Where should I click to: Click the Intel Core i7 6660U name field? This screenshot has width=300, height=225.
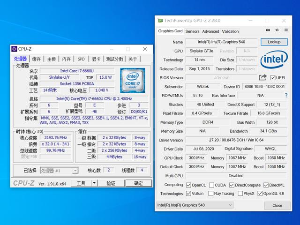77,71
